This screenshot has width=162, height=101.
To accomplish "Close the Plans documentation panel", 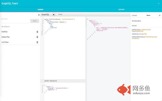I will (x=159, y=15).
